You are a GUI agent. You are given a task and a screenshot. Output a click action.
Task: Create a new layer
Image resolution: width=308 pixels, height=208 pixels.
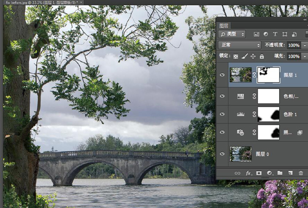coord(290,173)
